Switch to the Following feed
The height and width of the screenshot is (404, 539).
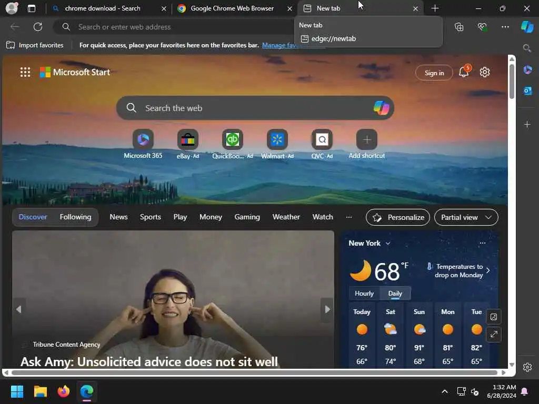[x=75, y=217]
